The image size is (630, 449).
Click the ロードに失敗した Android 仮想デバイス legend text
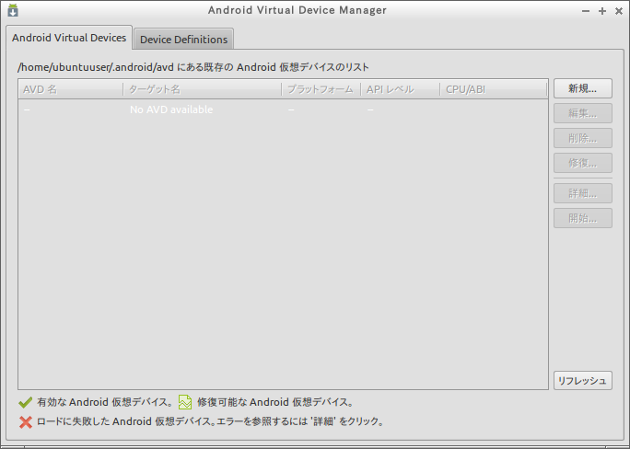pyautogui.click(x=210, y=421)
